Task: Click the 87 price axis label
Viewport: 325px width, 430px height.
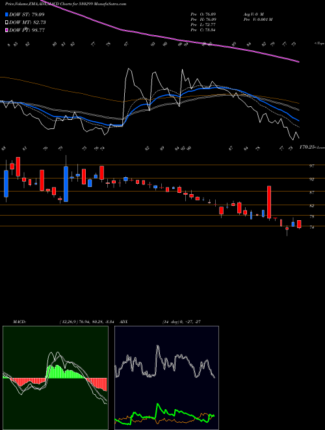Action: point(311,192)
